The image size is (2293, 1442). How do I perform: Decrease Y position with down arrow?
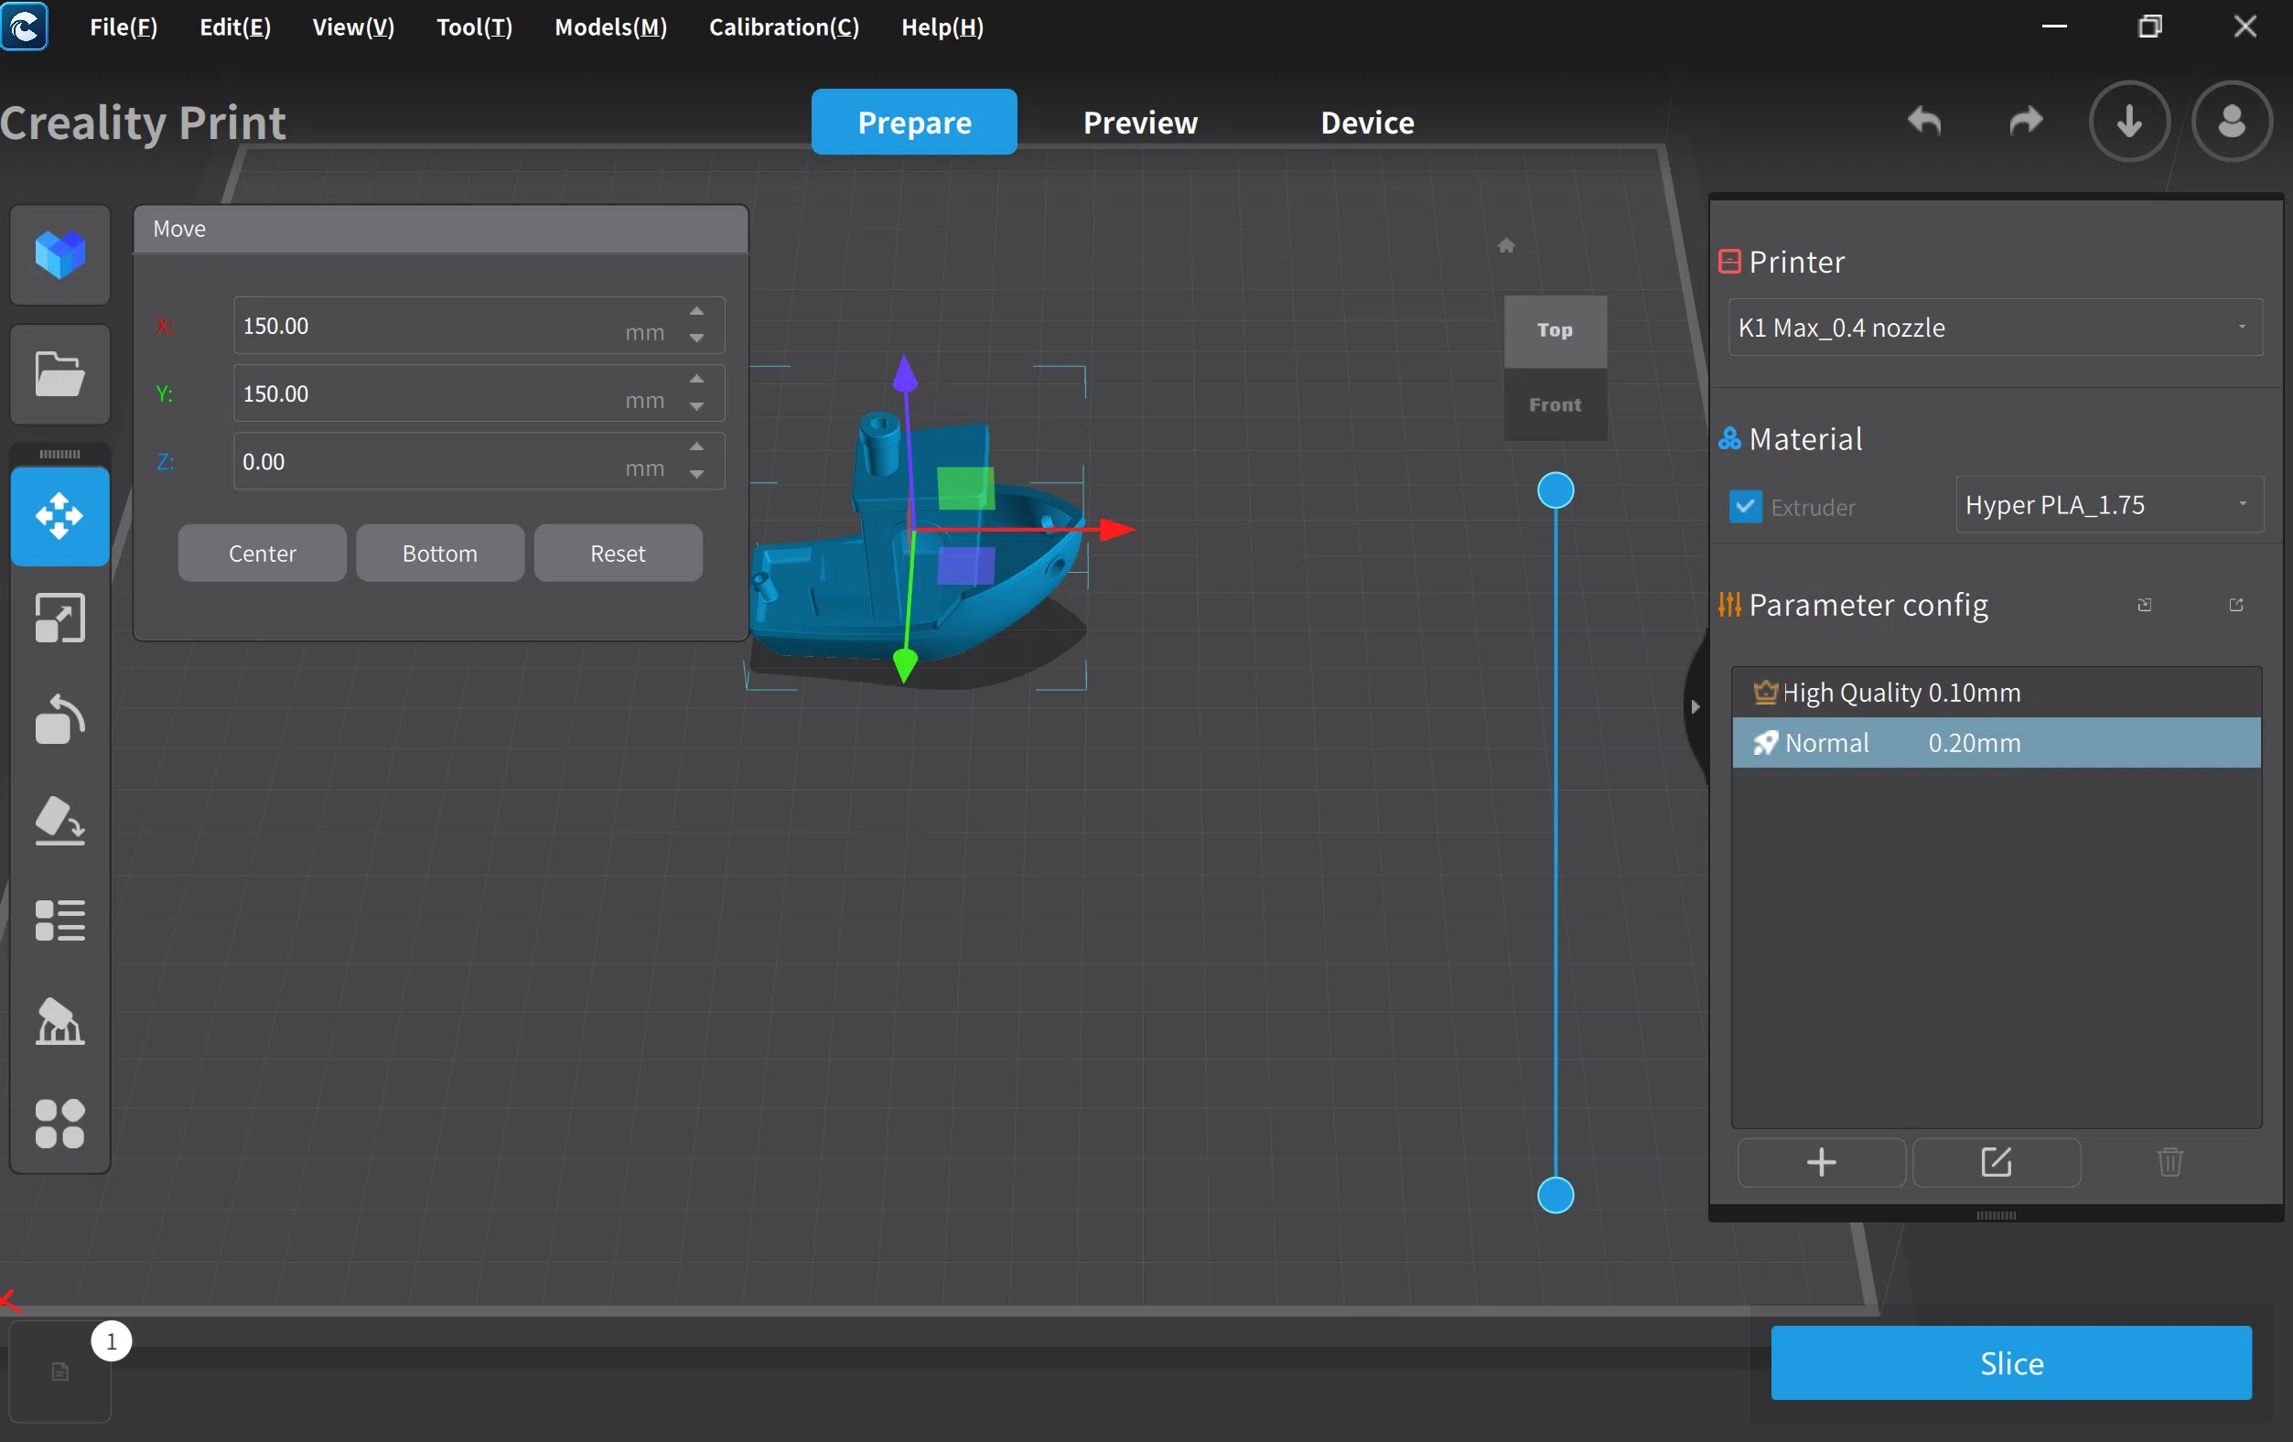[697, 406]
